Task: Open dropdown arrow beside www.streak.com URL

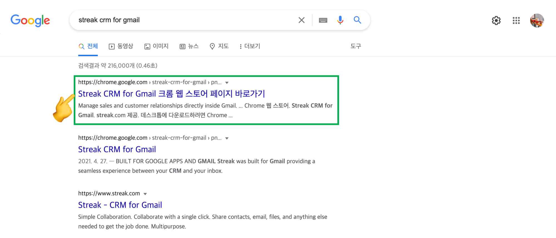Action: 145,194
